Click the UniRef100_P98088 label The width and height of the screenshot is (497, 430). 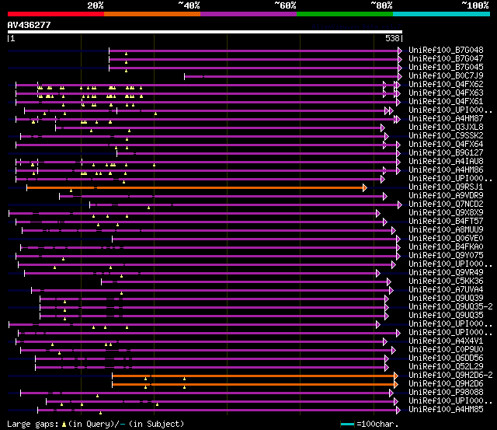click(446, 393)
